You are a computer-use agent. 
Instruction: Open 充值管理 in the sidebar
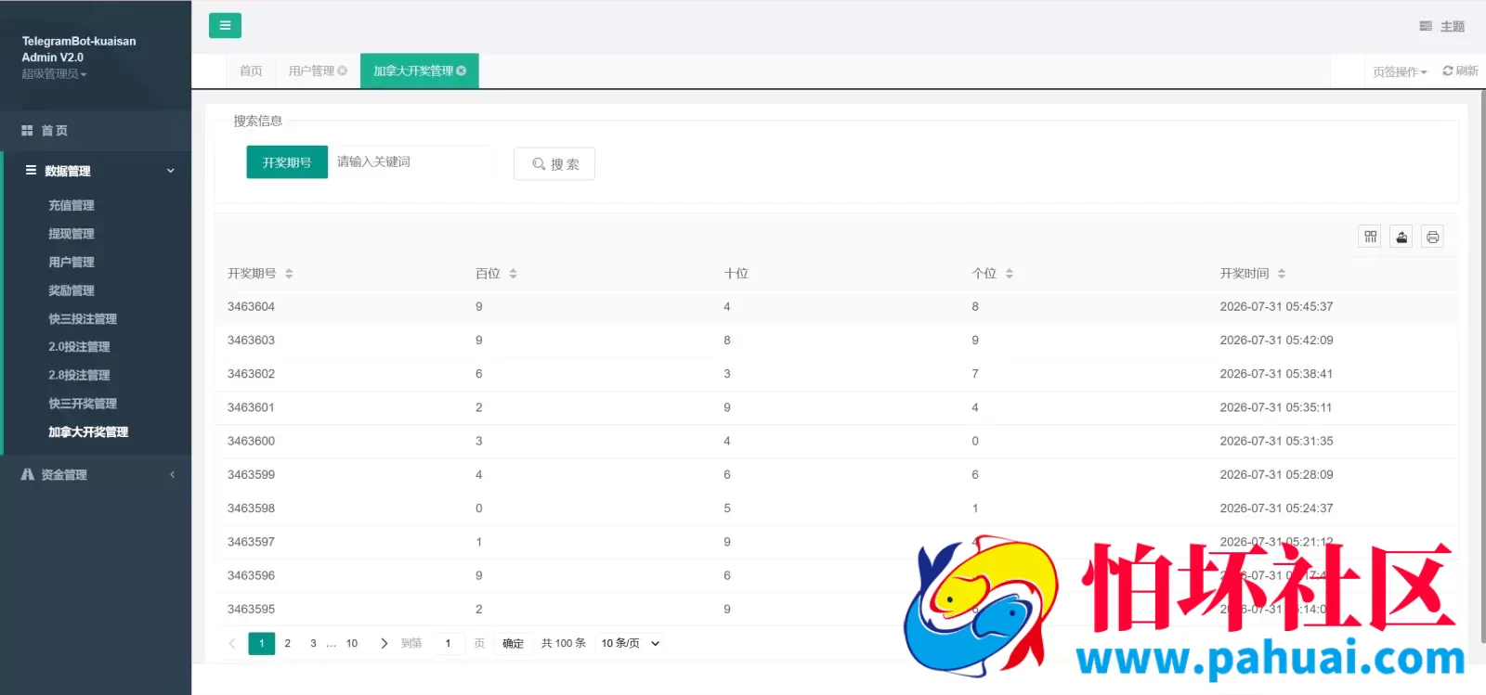click(72, 205)
